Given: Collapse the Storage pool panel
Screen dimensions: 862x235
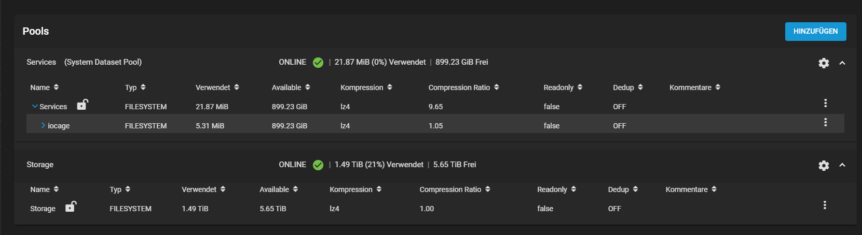Looking at the screenshot, I should (x=842, y=166).
